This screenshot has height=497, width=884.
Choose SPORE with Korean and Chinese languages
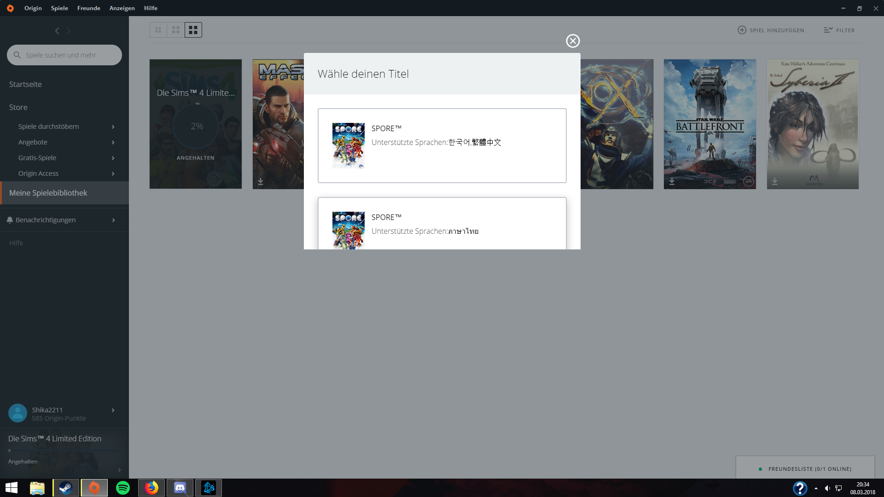coord(442,145)
